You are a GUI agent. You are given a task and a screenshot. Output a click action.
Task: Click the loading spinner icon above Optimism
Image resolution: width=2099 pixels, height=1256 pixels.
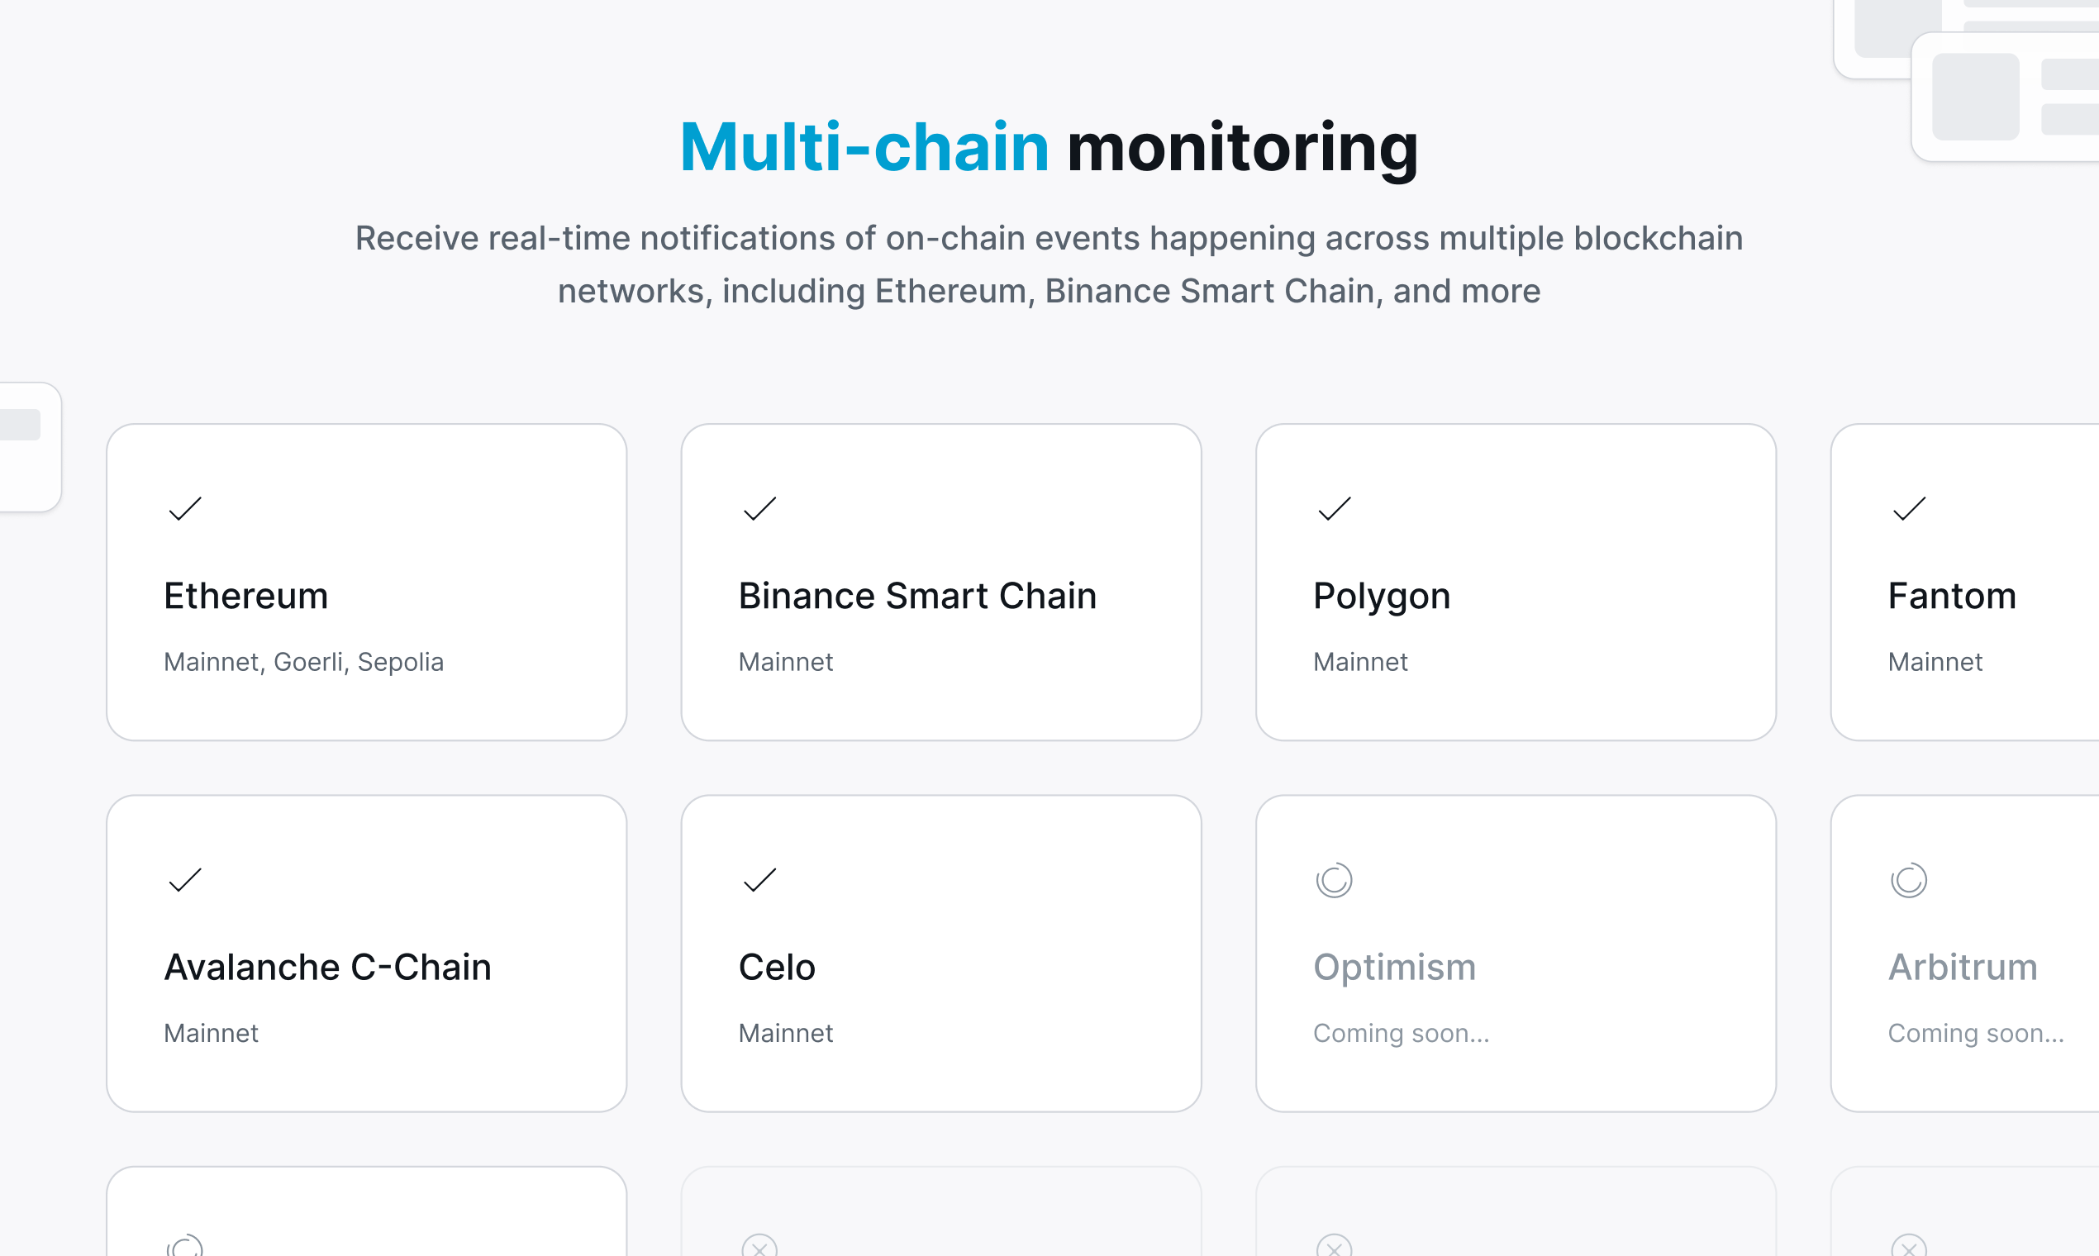point(1334,880)
